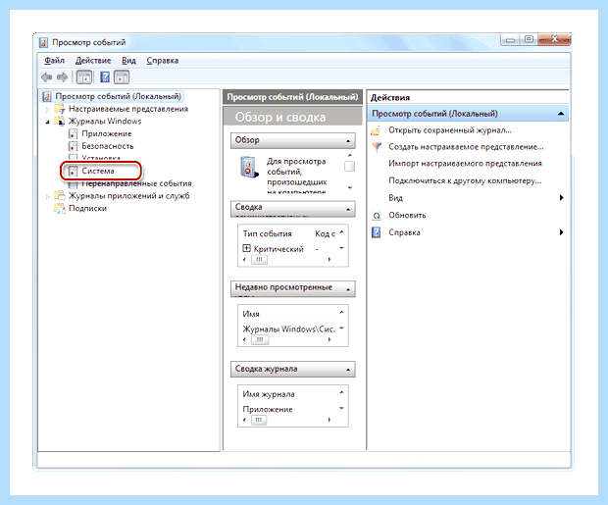Click the Приложение log icon

coord(73,133)
